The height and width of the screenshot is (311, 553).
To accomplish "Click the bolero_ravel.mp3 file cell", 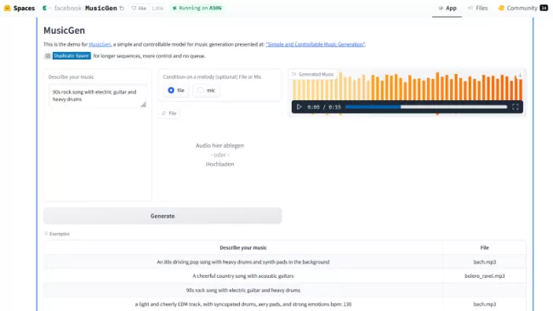I will tap(485, 276).
